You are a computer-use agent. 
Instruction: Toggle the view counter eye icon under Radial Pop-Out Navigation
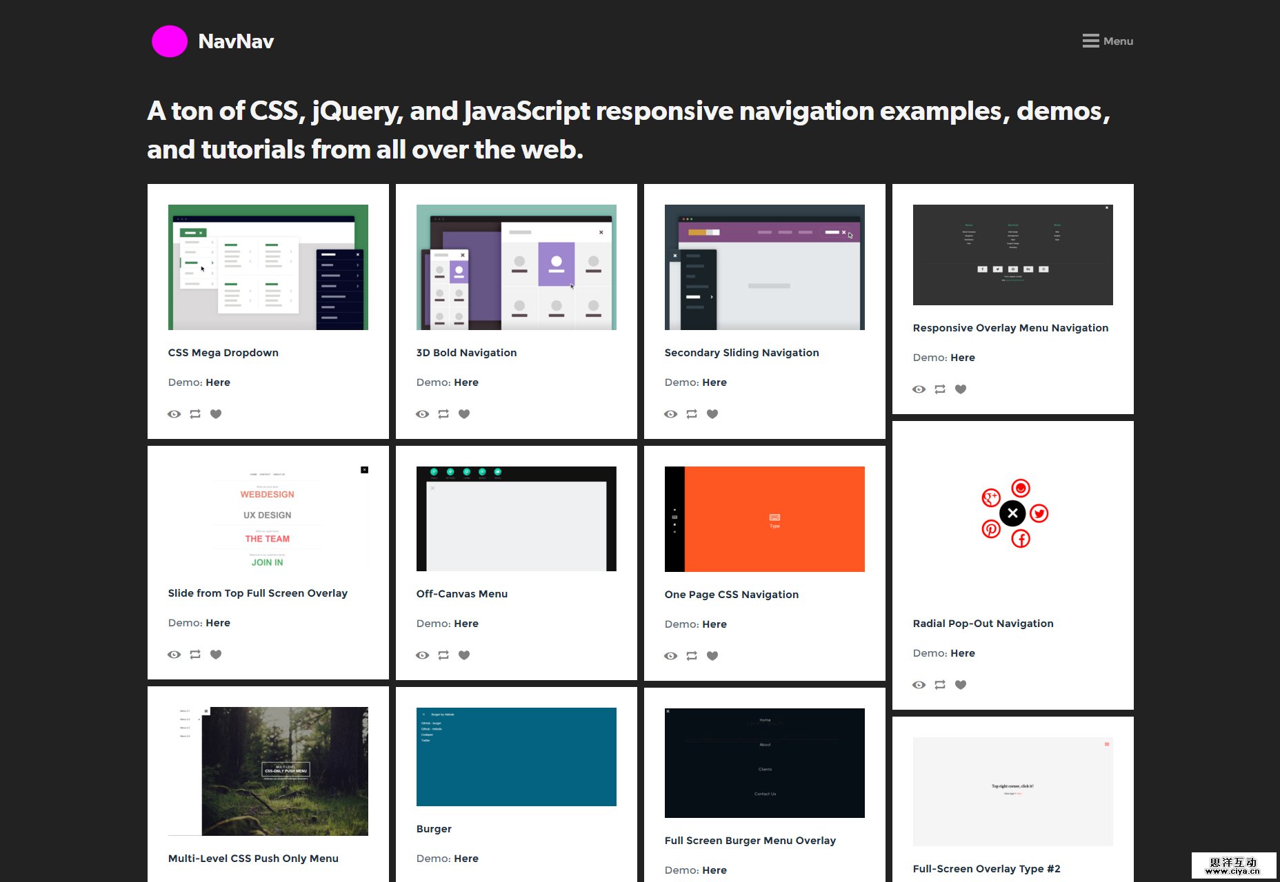pyautogui.click(x=919, y=684)
